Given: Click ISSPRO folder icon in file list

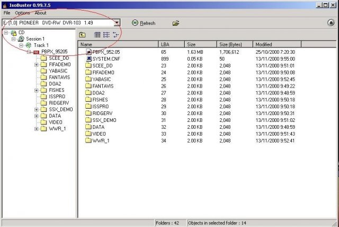Looking at the screenshot, I should [x=88, y=107].
